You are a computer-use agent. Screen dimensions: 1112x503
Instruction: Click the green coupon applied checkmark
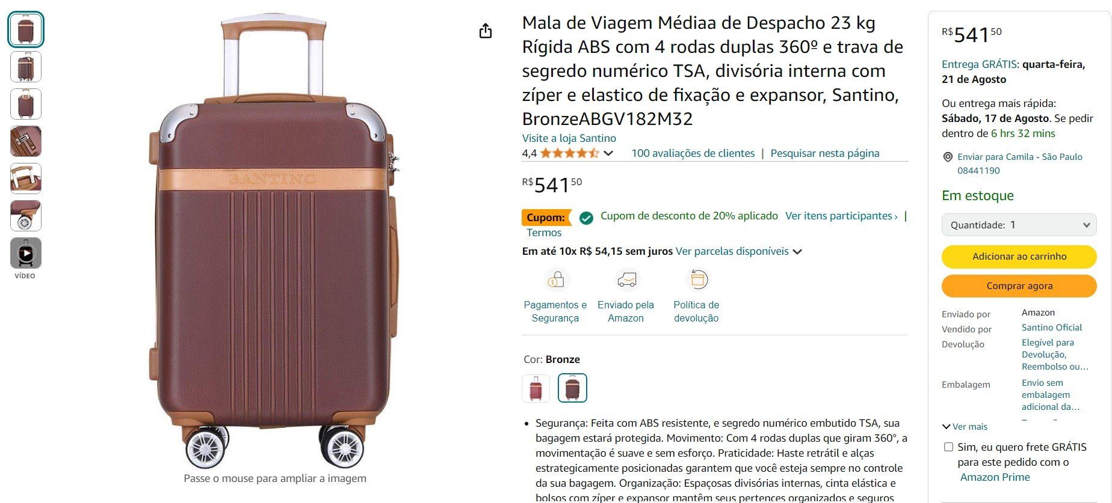point(586,218)
